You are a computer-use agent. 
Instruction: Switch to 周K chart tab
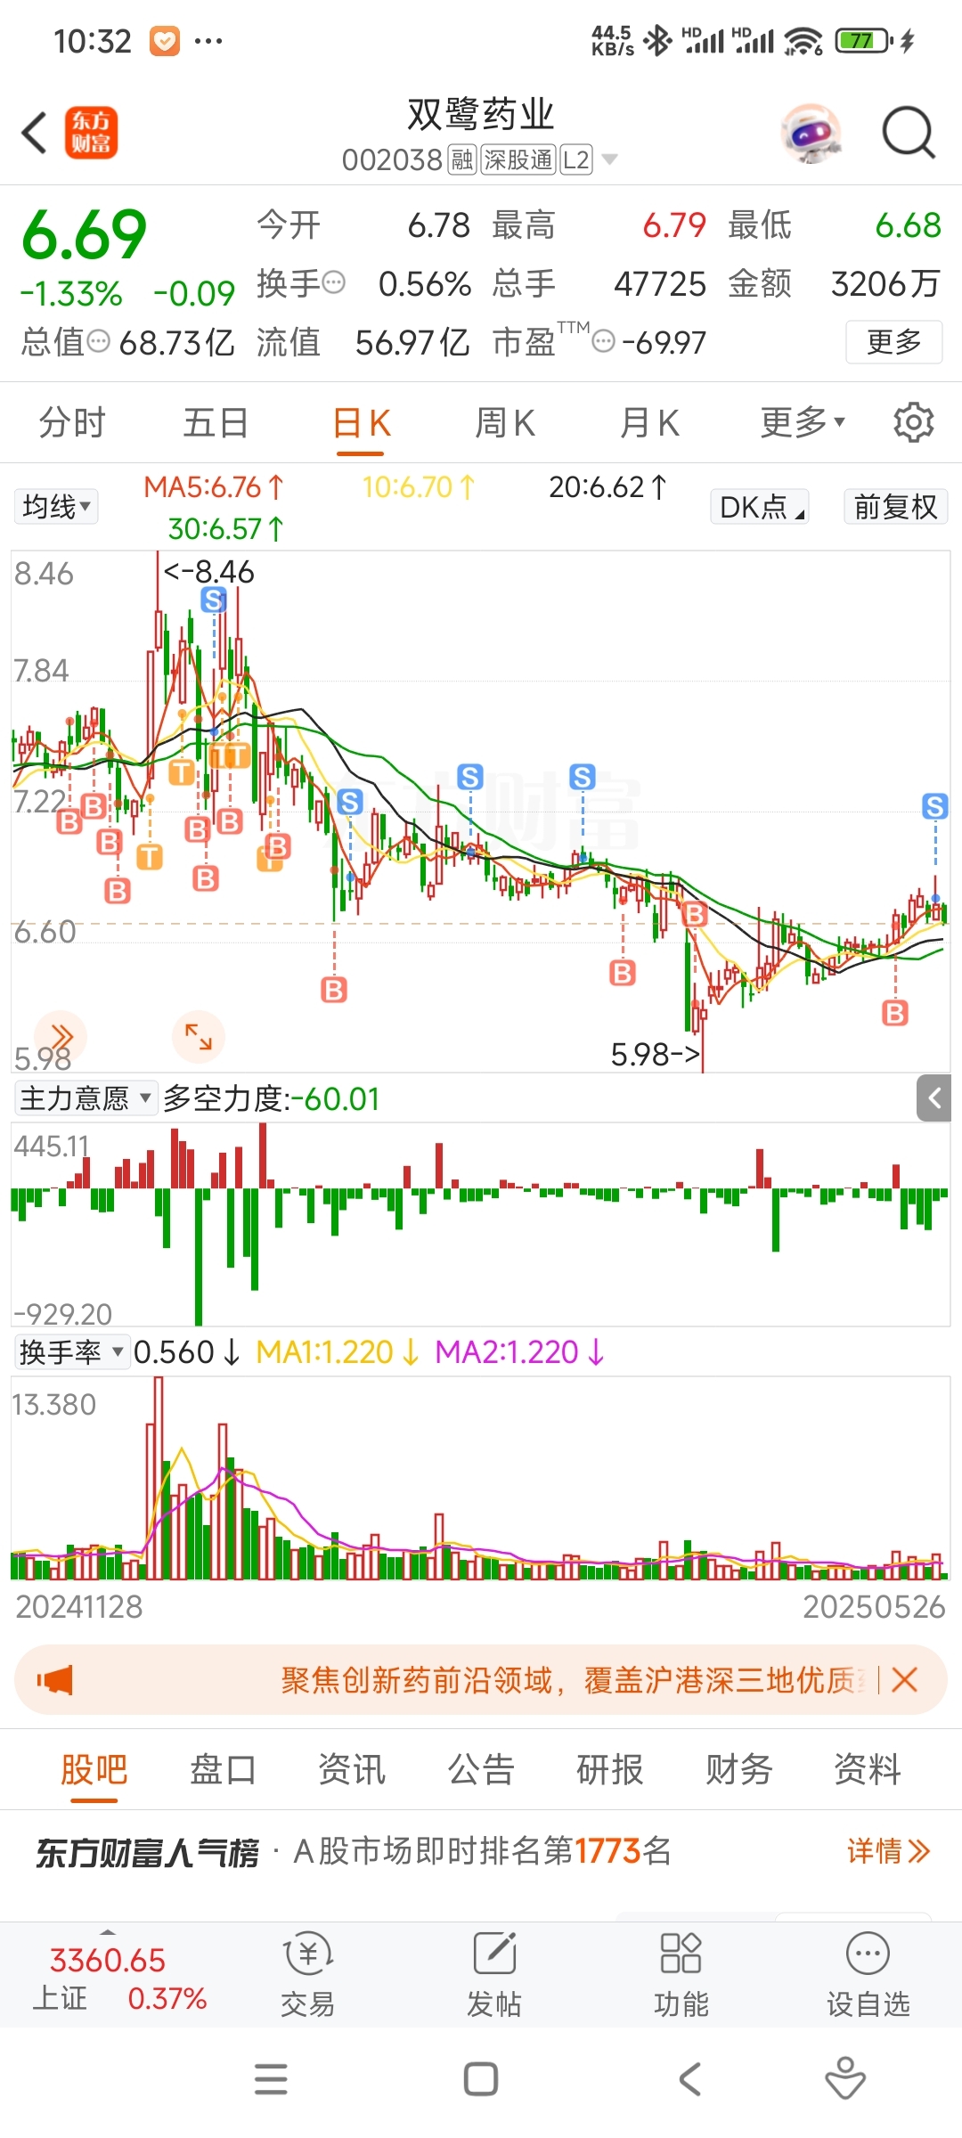click(505, 422)
